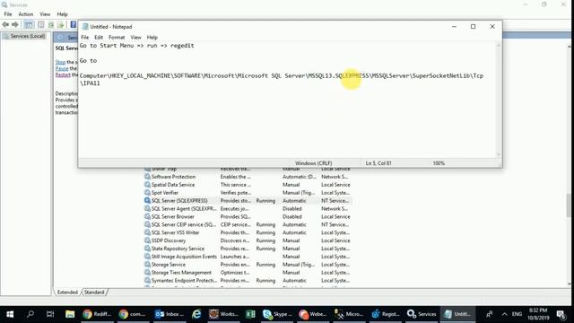The width and height of the screenshot is (574, 323).
Task: Open Notepad Edit menu
Action: click(x=99, y=38)
